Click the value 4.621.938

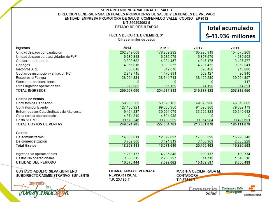[168, 116]
